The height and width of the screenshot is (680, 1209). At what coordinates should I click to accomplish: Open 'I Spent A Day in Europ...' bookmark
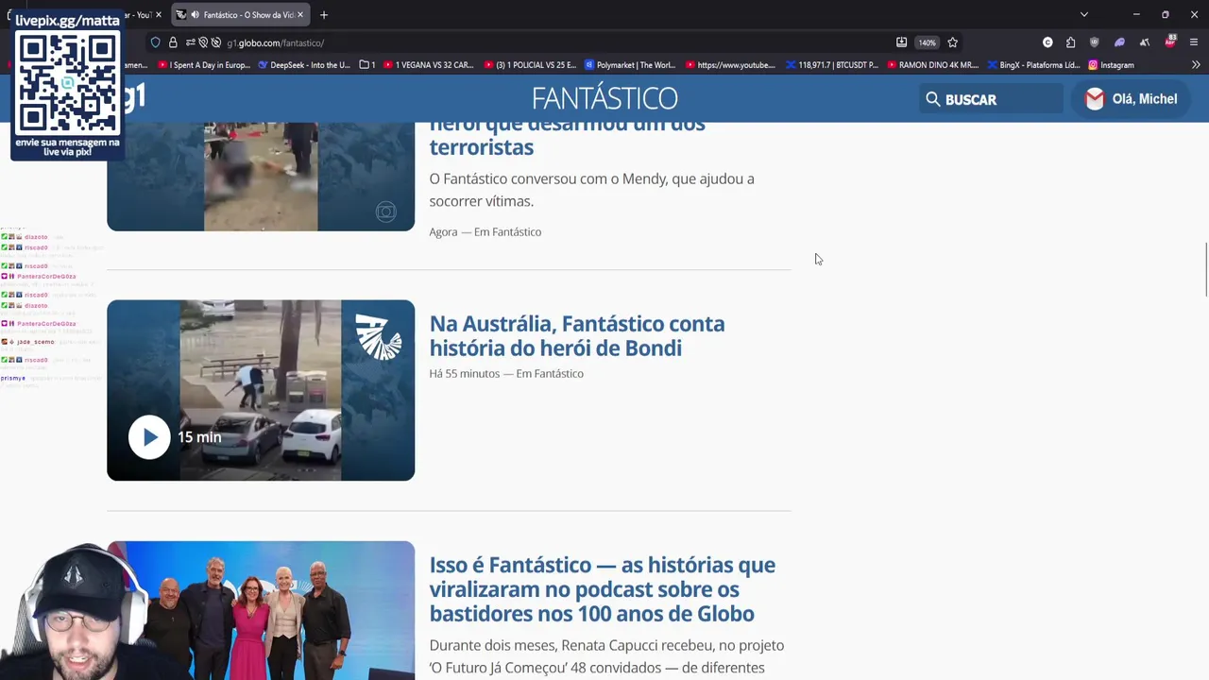pos(204,65)
